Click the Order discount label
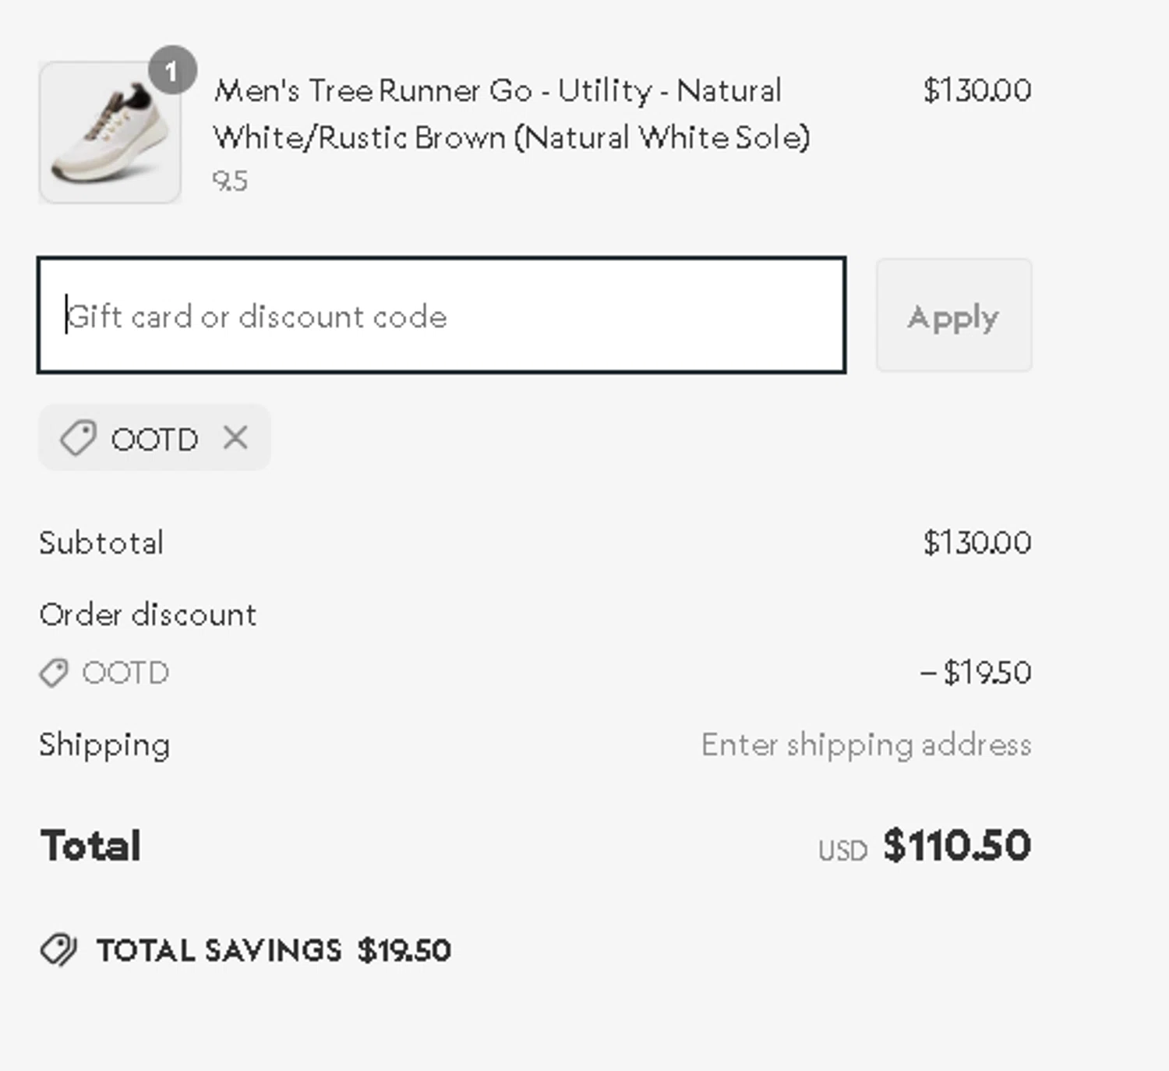Screen dimensions: 1169x1071 pos(148,615)
